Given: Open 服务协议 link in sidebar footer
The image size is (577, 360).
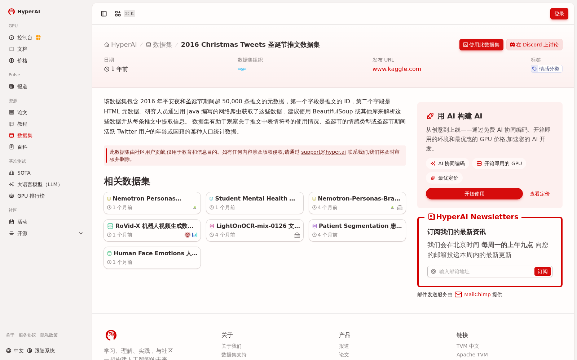Looking at the screenshot, I should click(x=27, y=335).
